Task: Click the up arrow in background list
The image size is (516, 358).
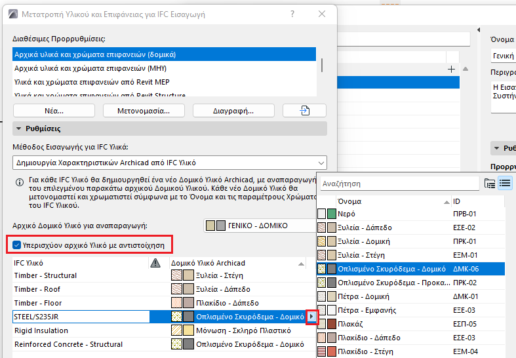Action: [x=466, y=69]
